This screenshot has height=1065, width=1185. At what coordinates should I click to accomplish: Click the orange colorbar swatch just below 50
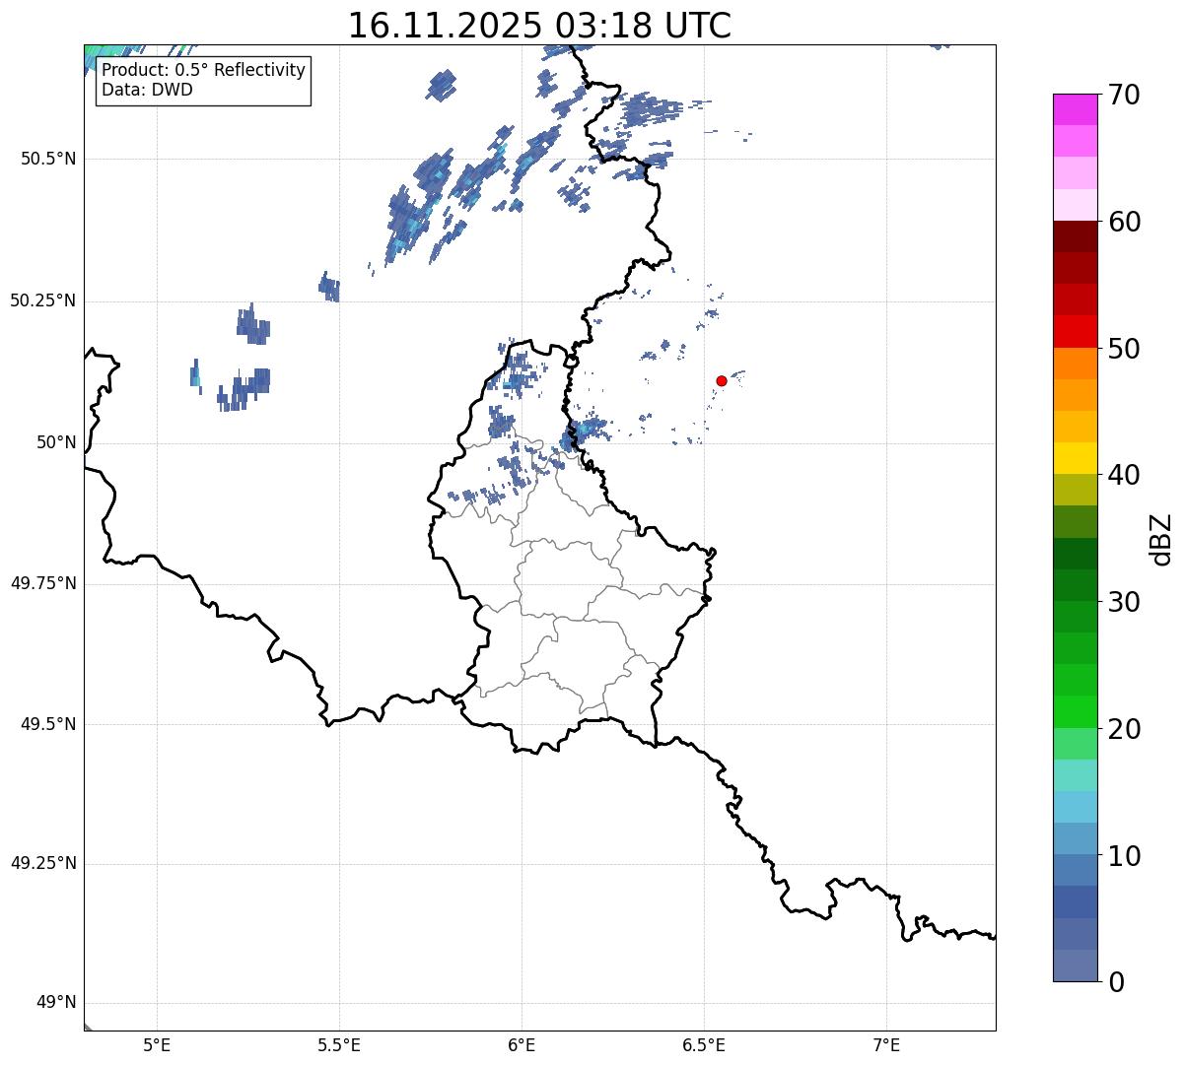[x=1076, y=364]
